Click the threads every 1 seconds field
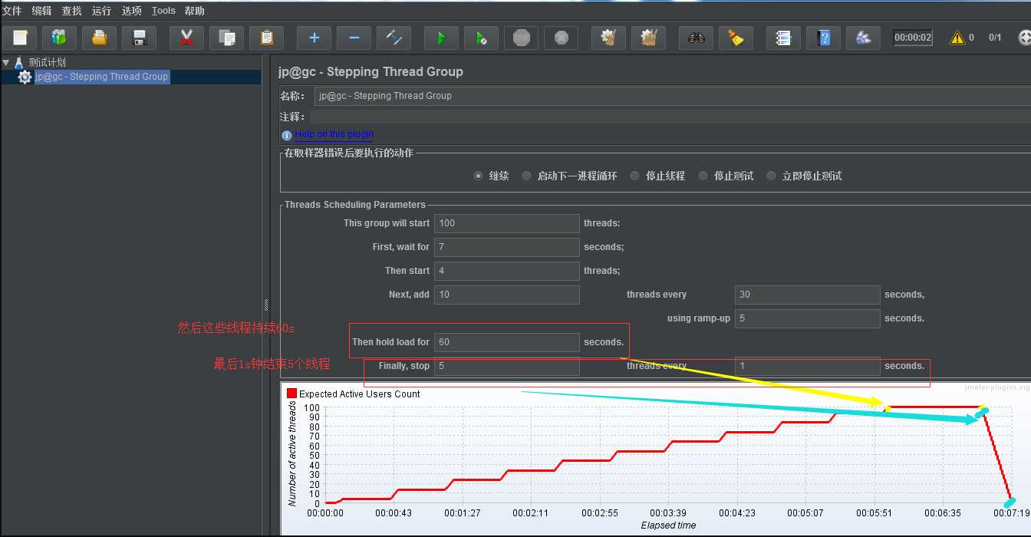This screenshot has width=1031, height=537. 807,366
